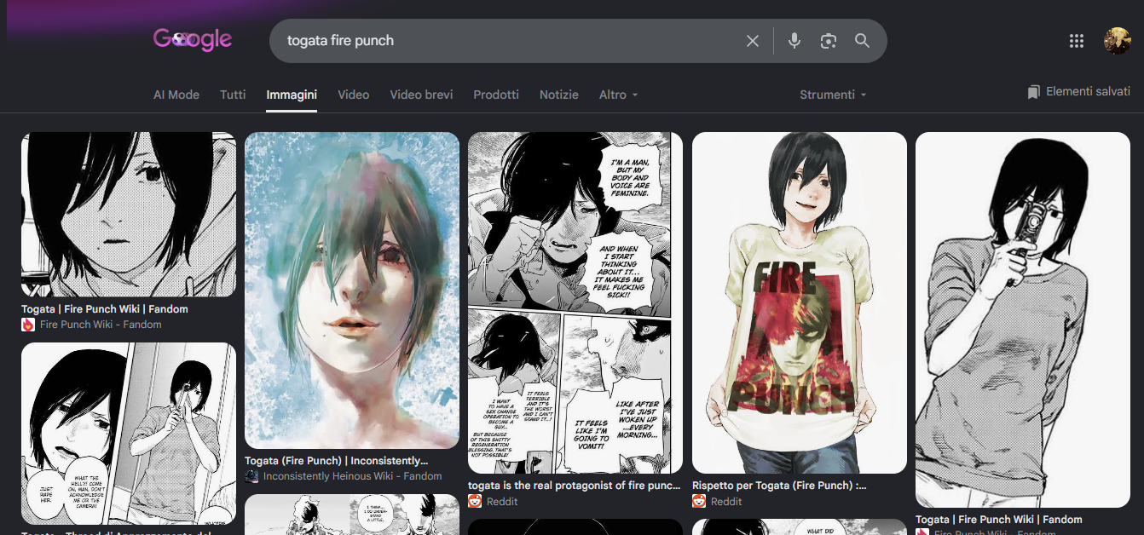The height and width of the screenshot is (535, 1144).
Task: Open the top-left Togata face manga thumbnail
Action: click(x=129, y=215)
